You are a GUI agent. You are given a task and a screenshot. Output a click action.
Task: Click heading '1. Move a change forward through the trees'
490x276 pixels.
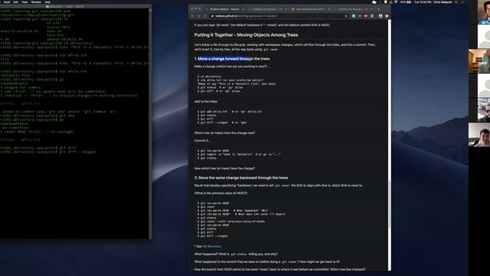click(232, 59)
